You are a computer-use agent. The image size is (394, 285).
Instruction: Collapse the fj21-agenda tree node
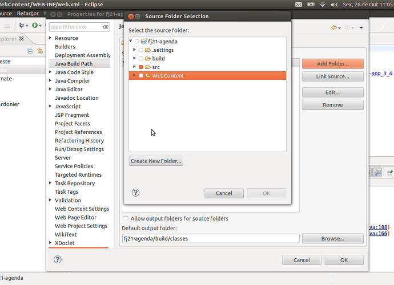(131, 41)
